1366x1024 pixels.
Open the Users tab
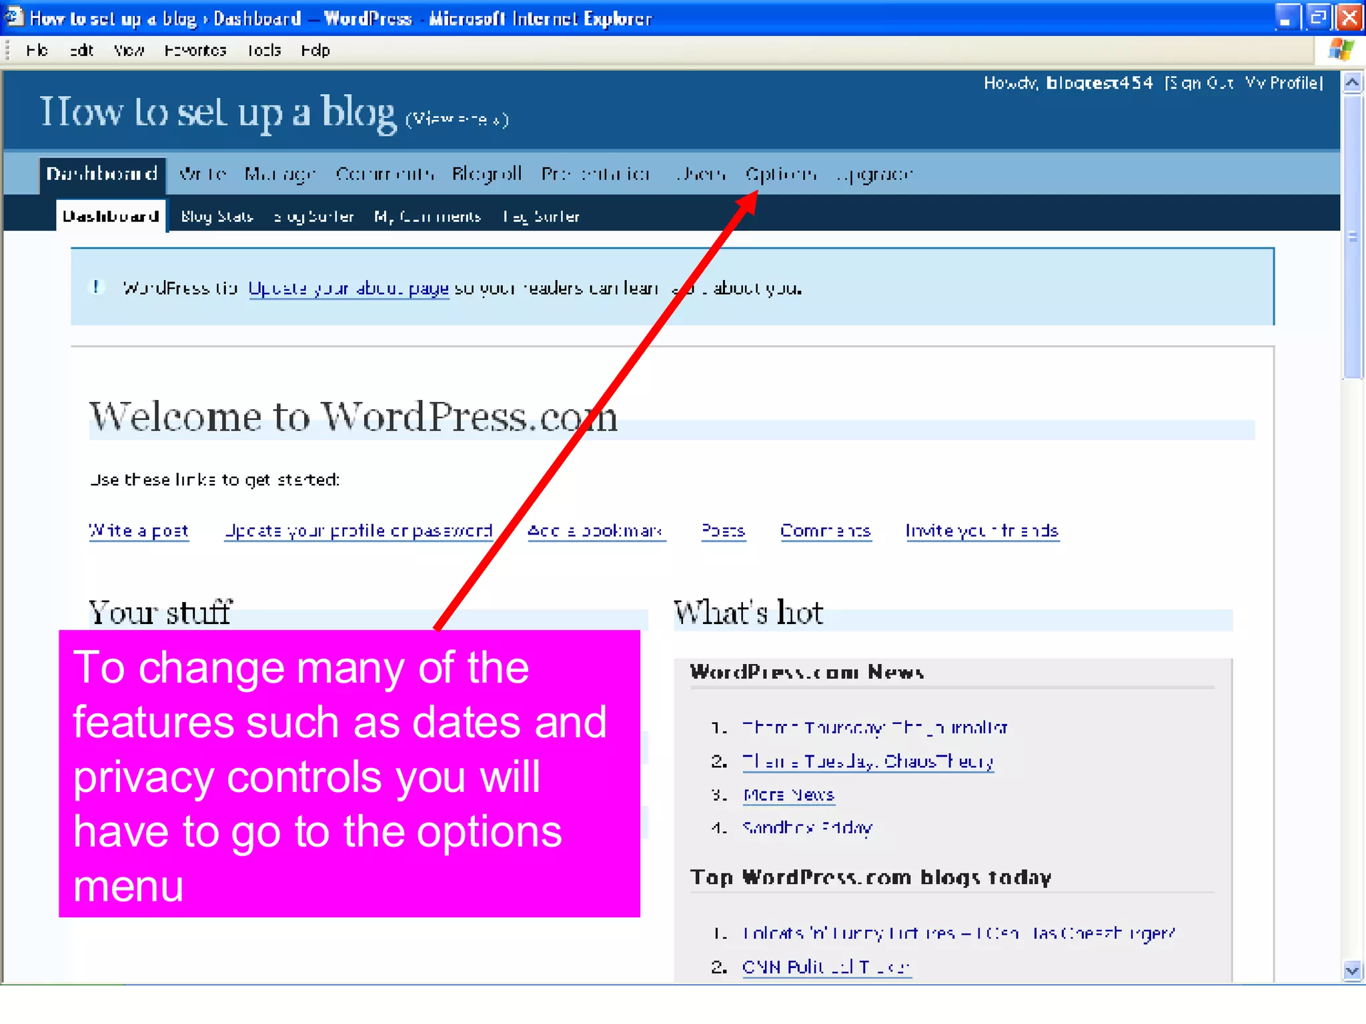point(700,174)
